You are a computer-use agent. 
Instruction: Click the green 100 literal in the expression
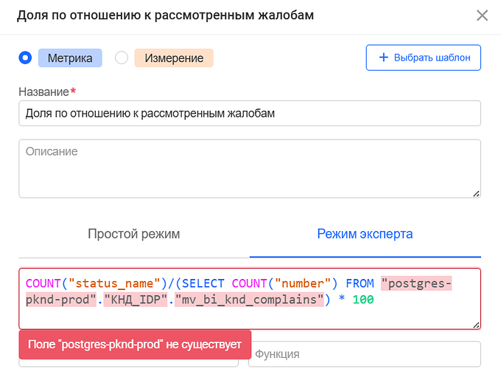(364, 300)
